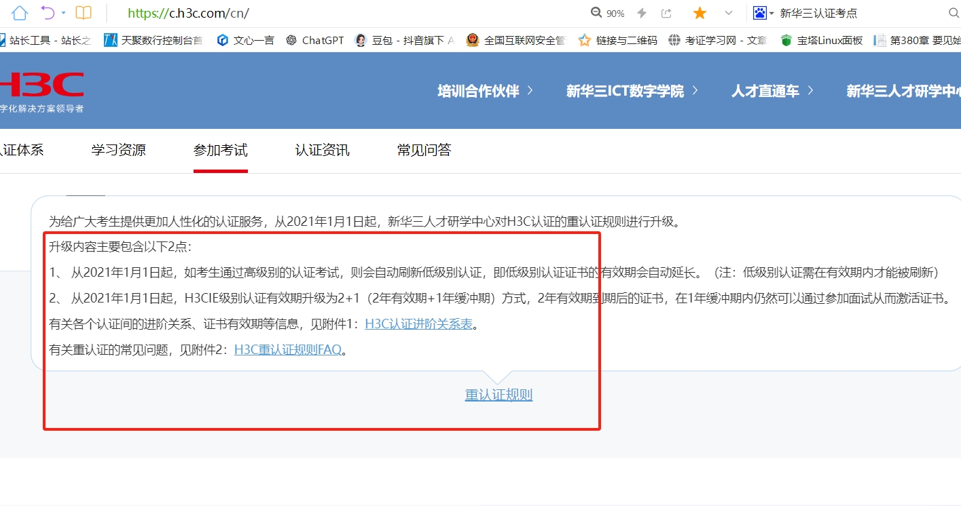Open the dropdown beside the back arrow
The height and width of the screenshot is (506, 961).
[x=63, y=13]
